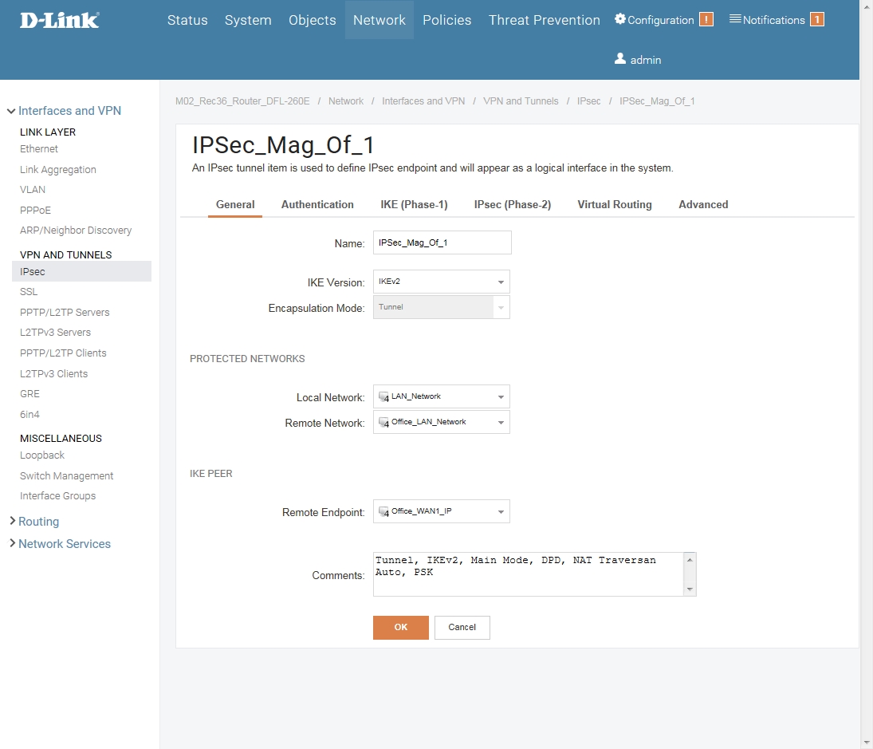Select IPsec in the sidebar
This screenshot has width=873, height=749.
pyautogui.click(x=82, y=271)
